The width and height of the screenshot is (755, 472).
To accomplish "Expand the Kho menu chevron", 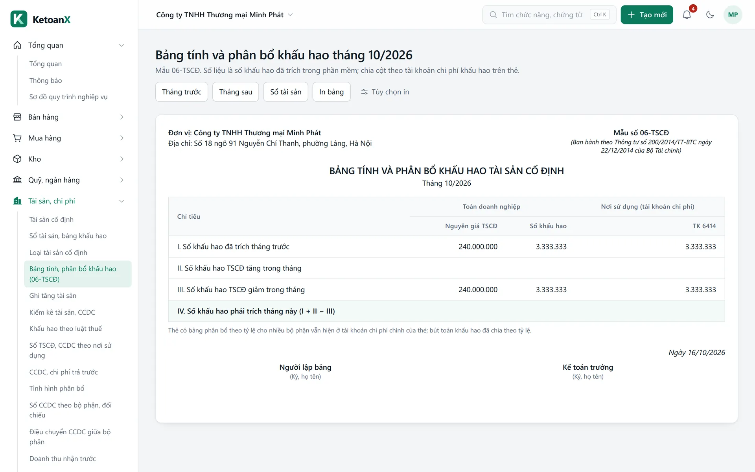I will 122,159.
